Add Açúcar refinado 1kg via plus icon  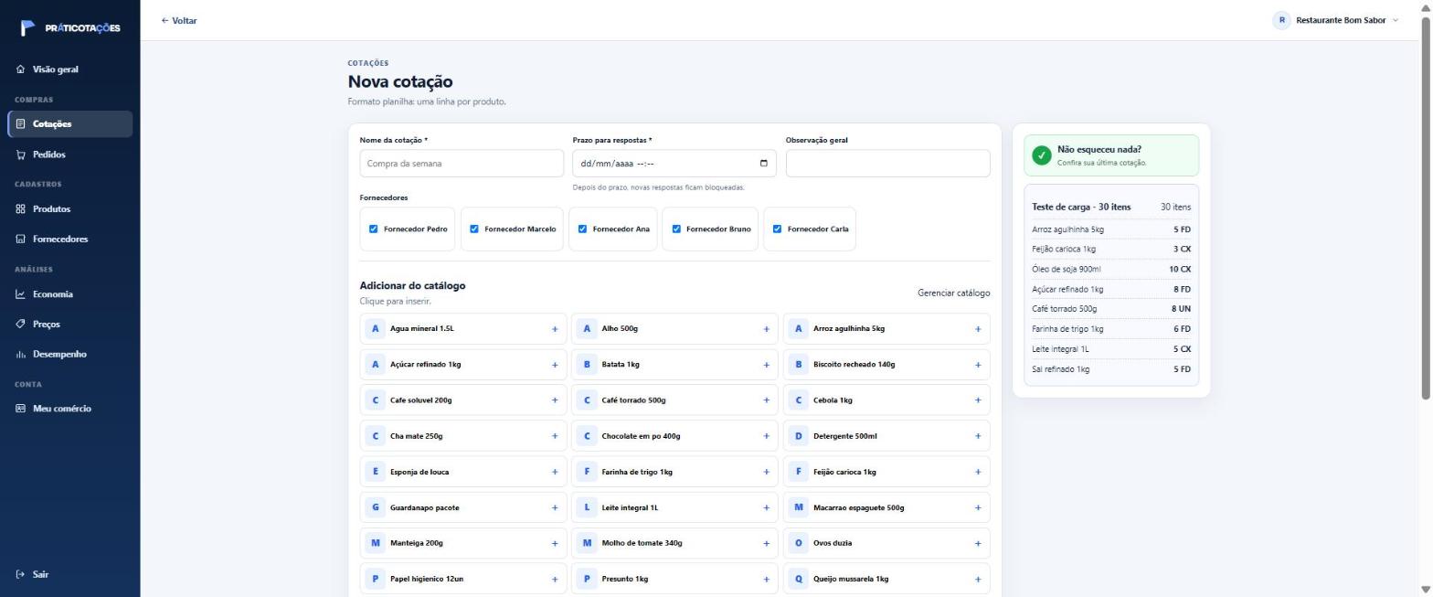click(x=555, y=365)
